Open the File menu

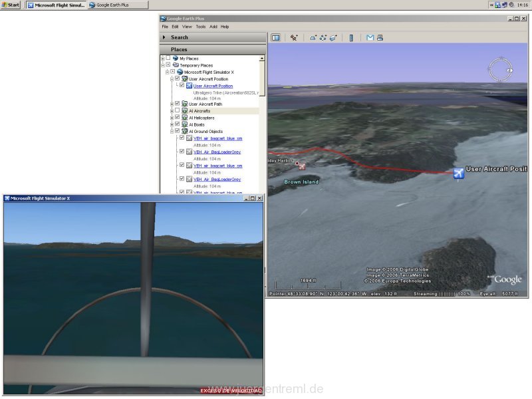click(165, 27)
